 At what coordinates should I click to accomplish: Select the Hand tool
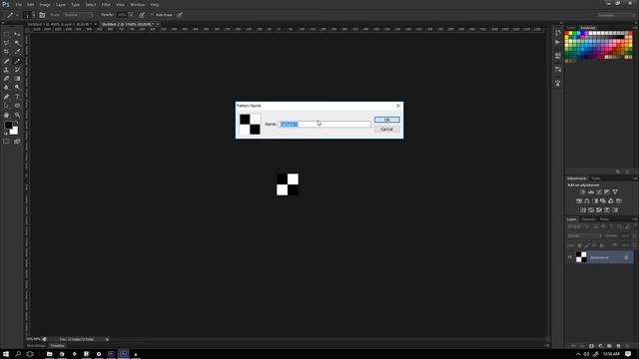pos(6,116)
